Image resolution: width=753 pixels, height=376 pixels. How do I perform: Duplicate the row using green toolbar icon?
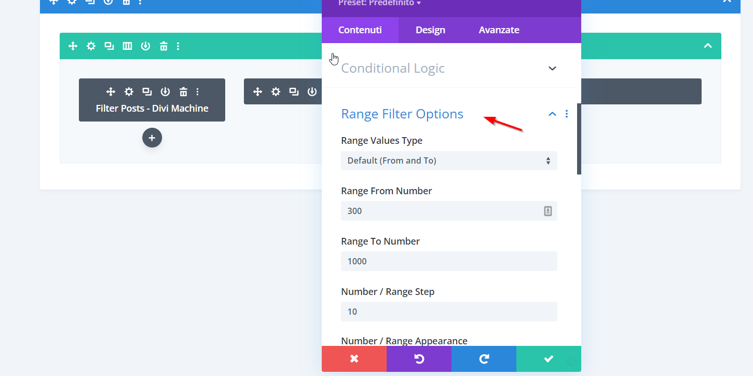coord(109,46)
